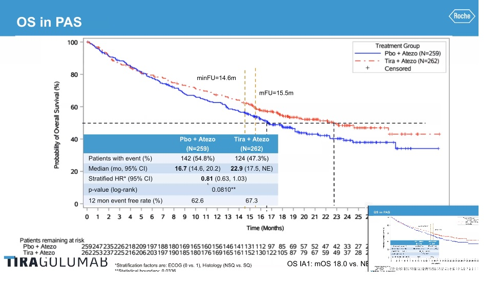498x303 pixels.
Task: Click the '67.3' event free rate cell
Action: point(252,200)
